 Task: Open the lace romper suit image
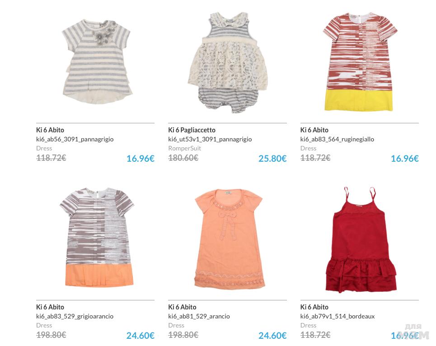[227, 62]
